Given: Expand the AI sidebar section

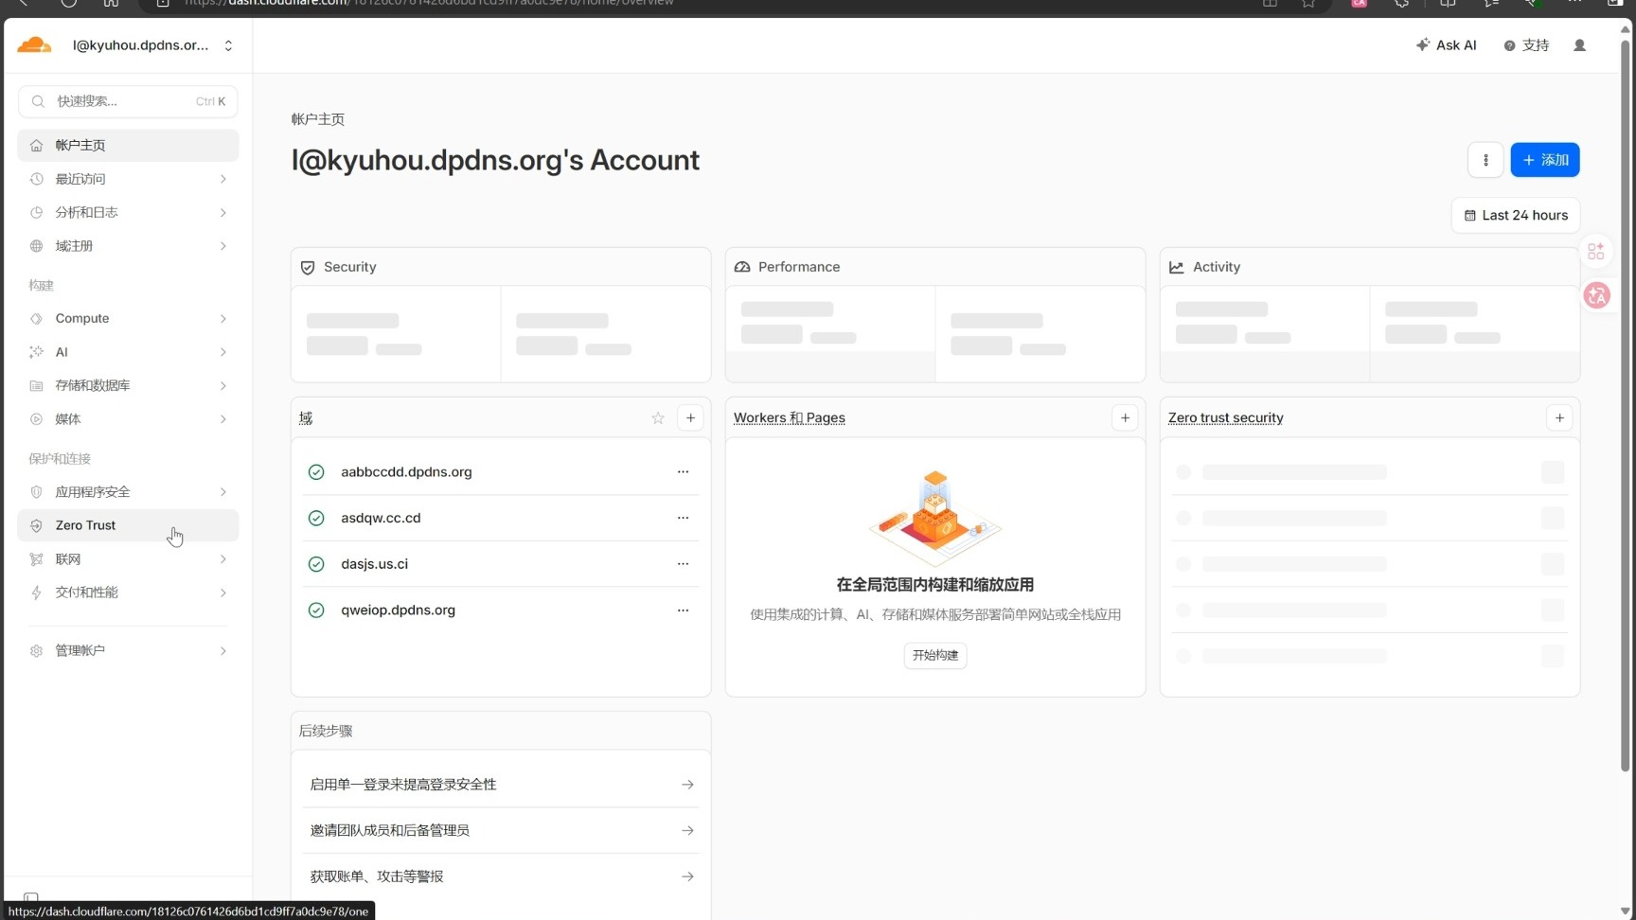Looking at the screenshot, I should tap(128, 352).
